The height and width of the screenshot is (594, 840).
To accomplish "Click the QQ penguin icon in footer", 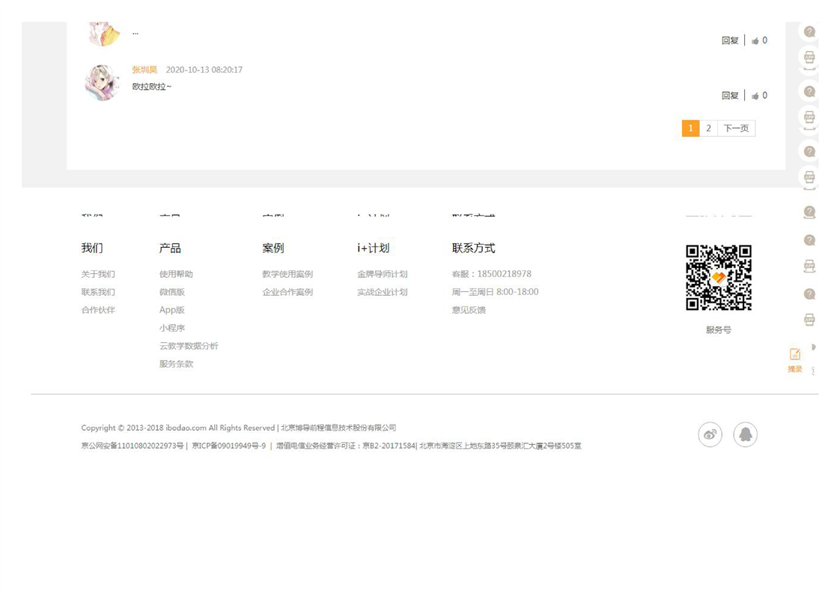I will [x=745, y=434].
